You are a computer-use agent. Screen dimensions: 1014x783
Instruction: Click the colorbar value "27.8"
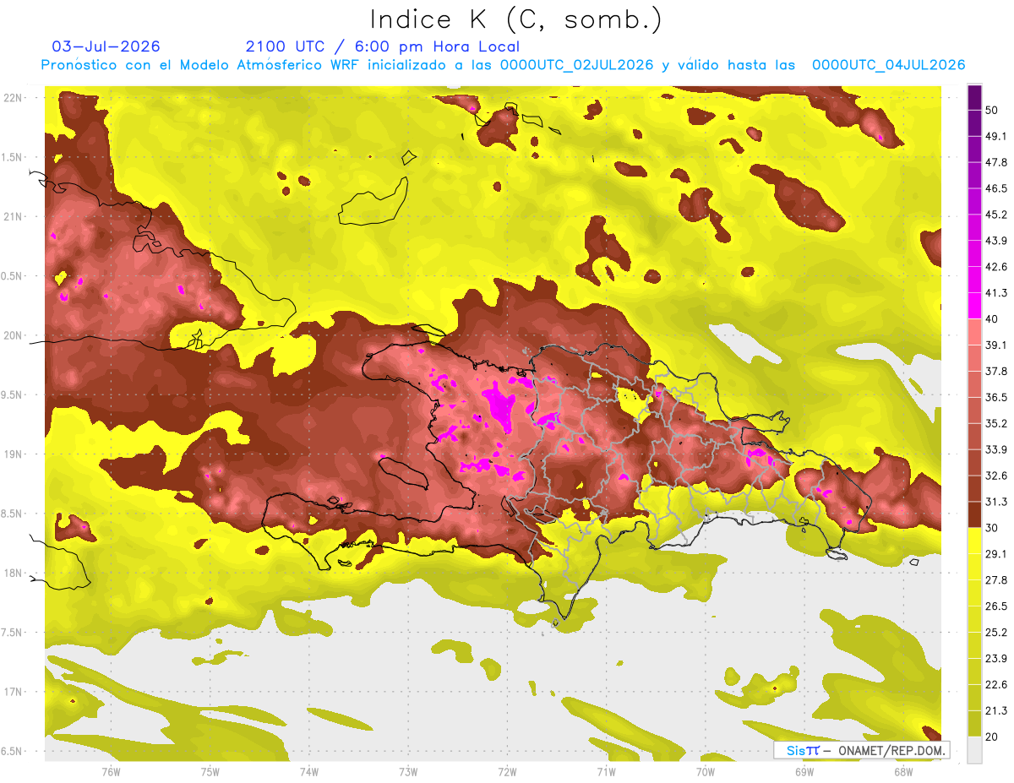(x=996, y=579)
